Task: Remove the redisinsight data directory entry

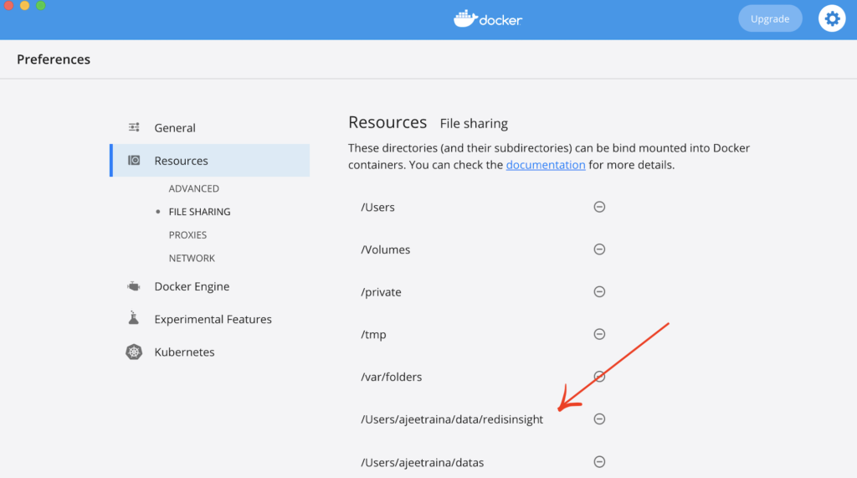Action: coord(599,419)
